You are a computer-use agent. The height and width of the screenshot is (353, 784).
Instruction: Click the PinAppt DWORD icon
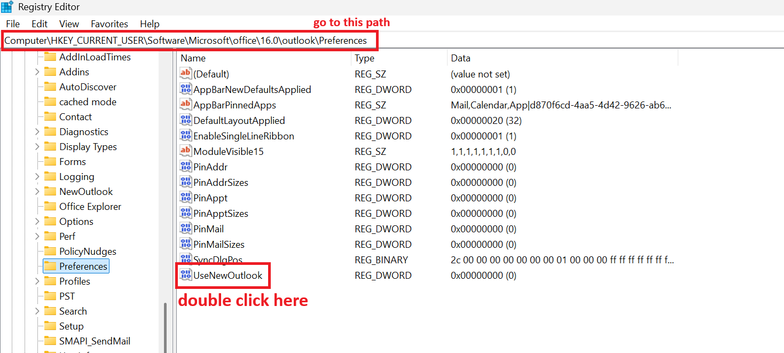(x=186, y=198)
